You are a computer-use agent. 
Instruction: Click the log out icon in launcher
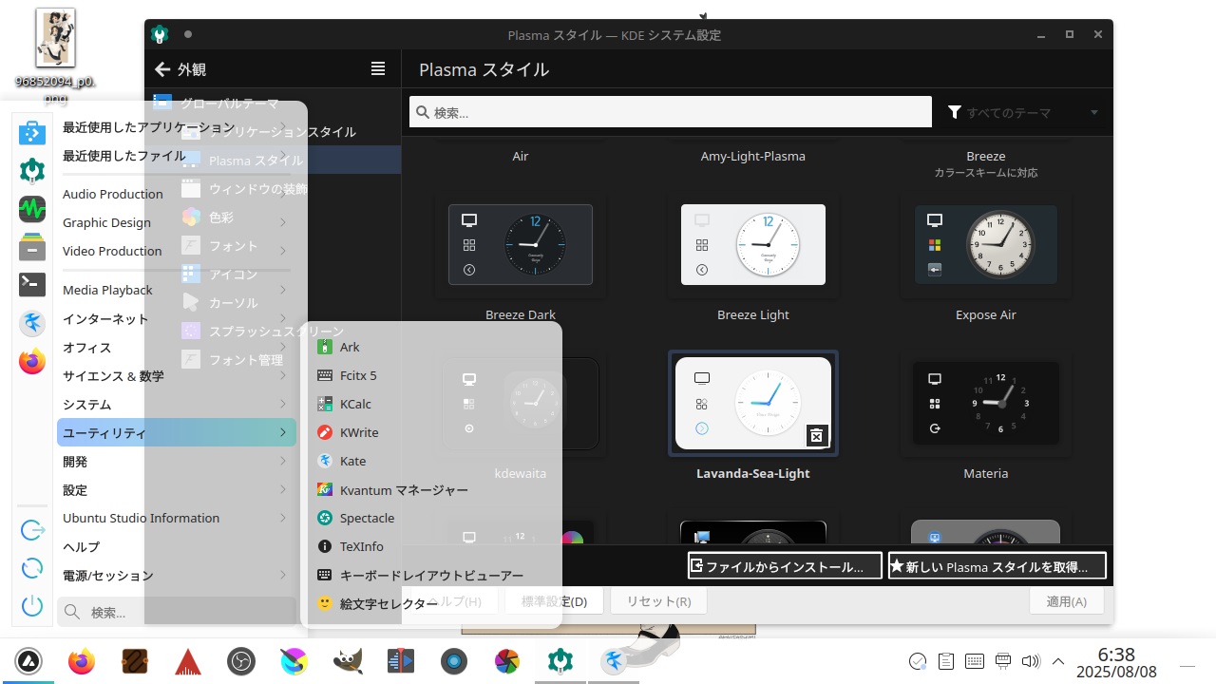pos(32,530)
